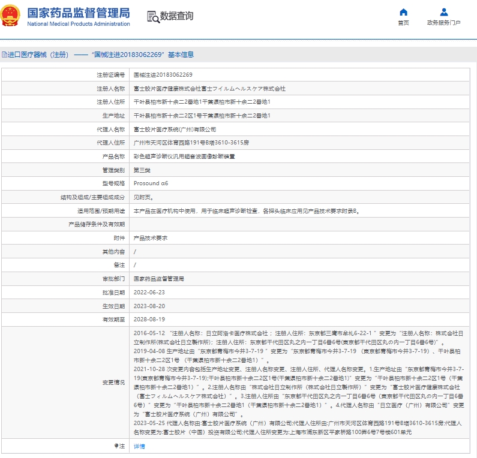Screen dimensions: 477x458
Task: Click the document icon before 进口医疗器械
Action: pos(4,55)
